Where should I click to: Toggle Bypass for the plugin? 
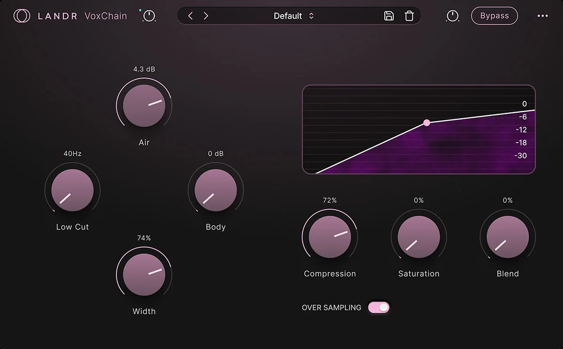pyautogui.click(x=494, y=15)
